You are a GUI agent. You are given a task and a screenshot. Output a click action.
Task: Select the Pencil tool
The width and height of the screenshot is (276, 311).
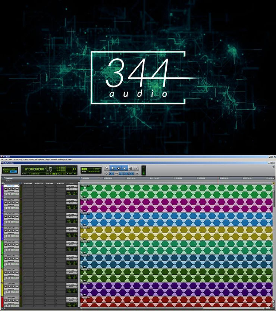pos(136,168)
